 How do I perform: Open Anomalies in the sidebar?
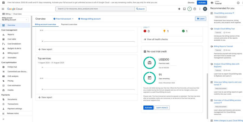[12, 58]
